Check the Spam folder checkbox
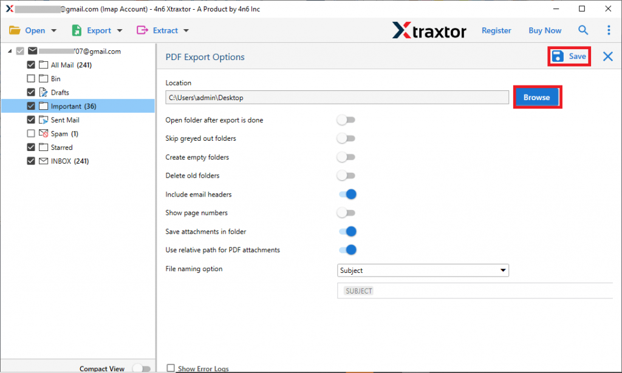This screenshot has width=622, height=373. coord(30,133)
